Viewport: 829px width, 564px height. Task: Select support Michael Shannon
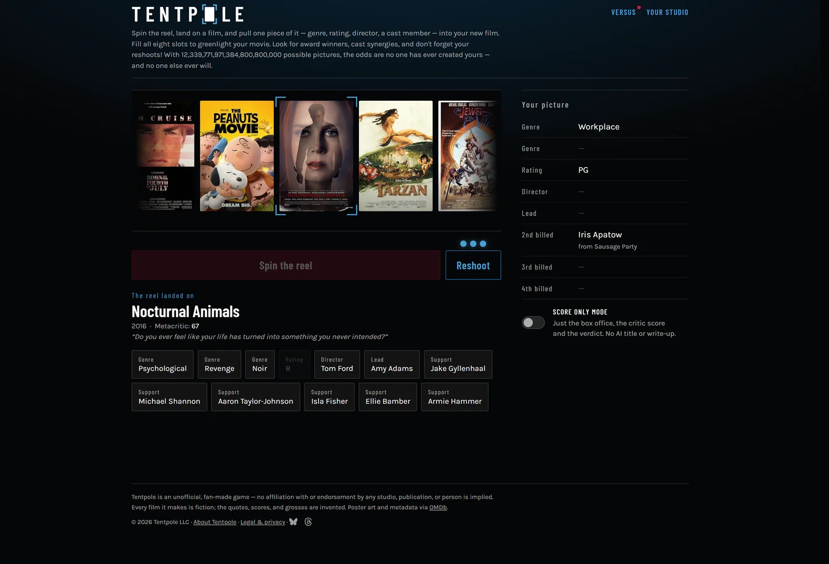tap(169, 397)
